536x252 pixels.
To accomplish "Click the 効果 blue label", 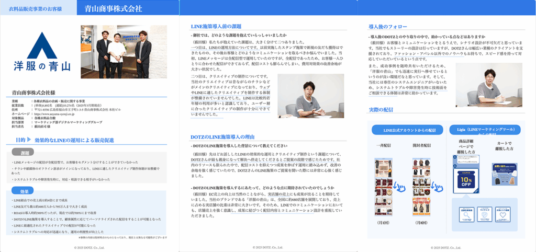I will (23, 191).
